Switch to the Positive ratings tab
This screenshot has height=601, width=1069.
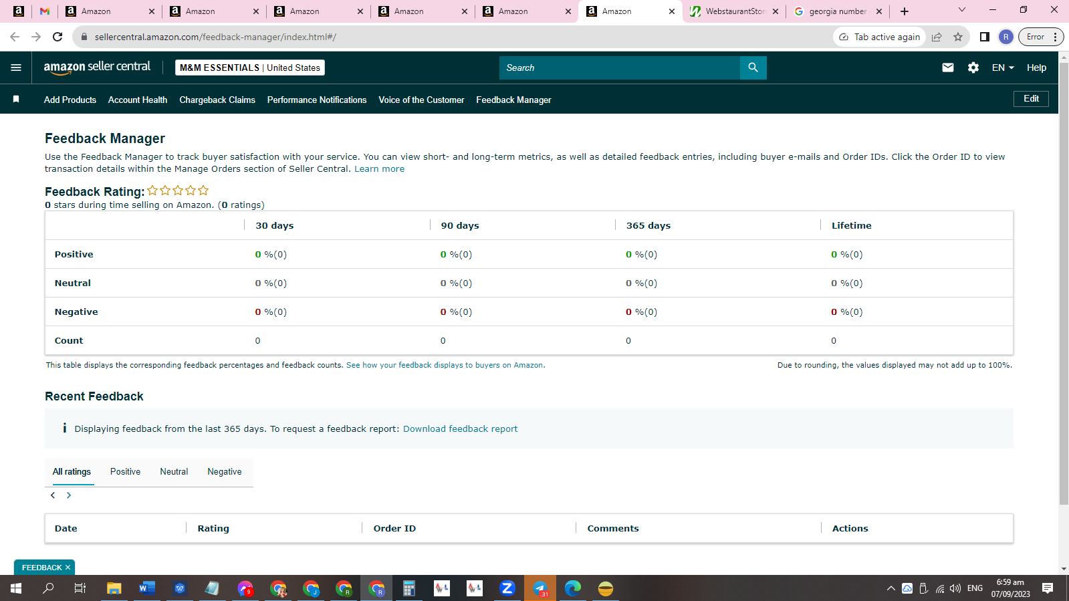125,471
